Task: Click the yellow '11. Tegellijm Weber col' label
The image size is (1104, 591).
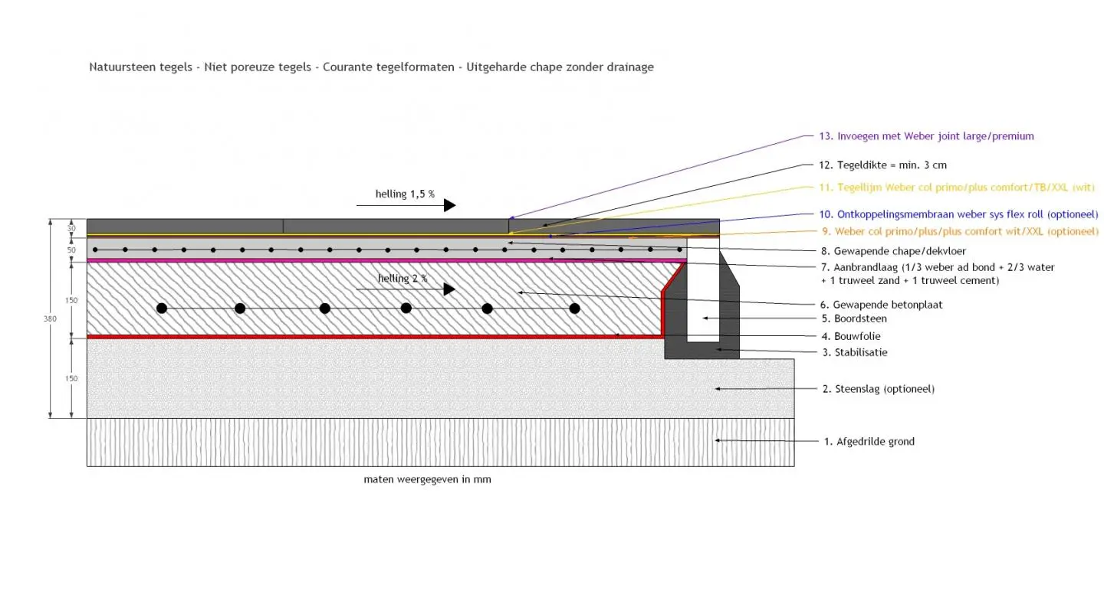Action: 957,187
